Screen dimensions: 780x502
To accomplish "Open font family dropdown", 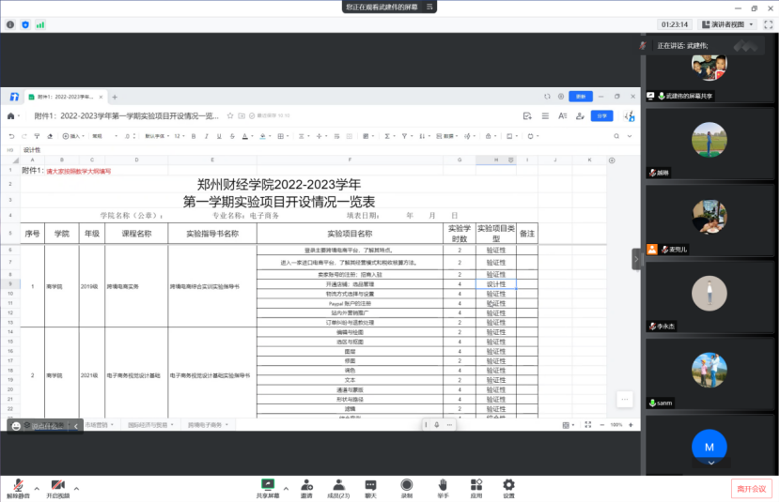I will 157,136.
